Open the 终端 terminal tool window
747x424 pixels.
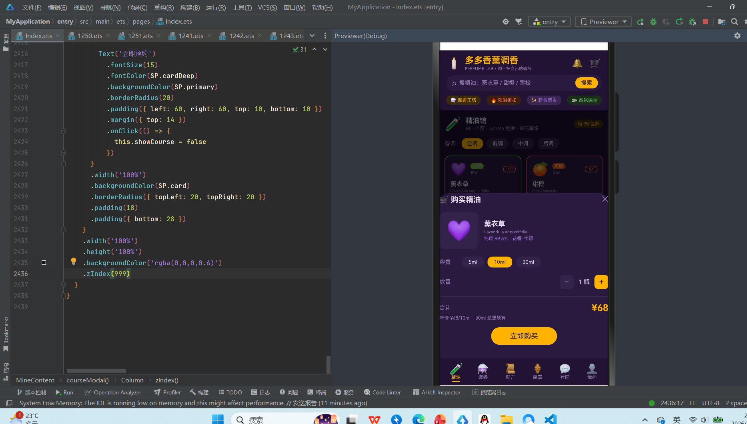click(317, 392)
